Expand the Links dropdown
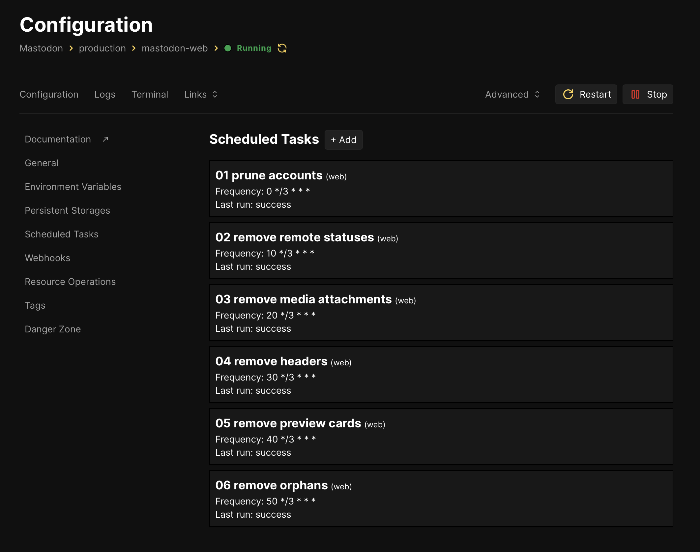Screen dimensions: 700x552 tap(200, 94)
